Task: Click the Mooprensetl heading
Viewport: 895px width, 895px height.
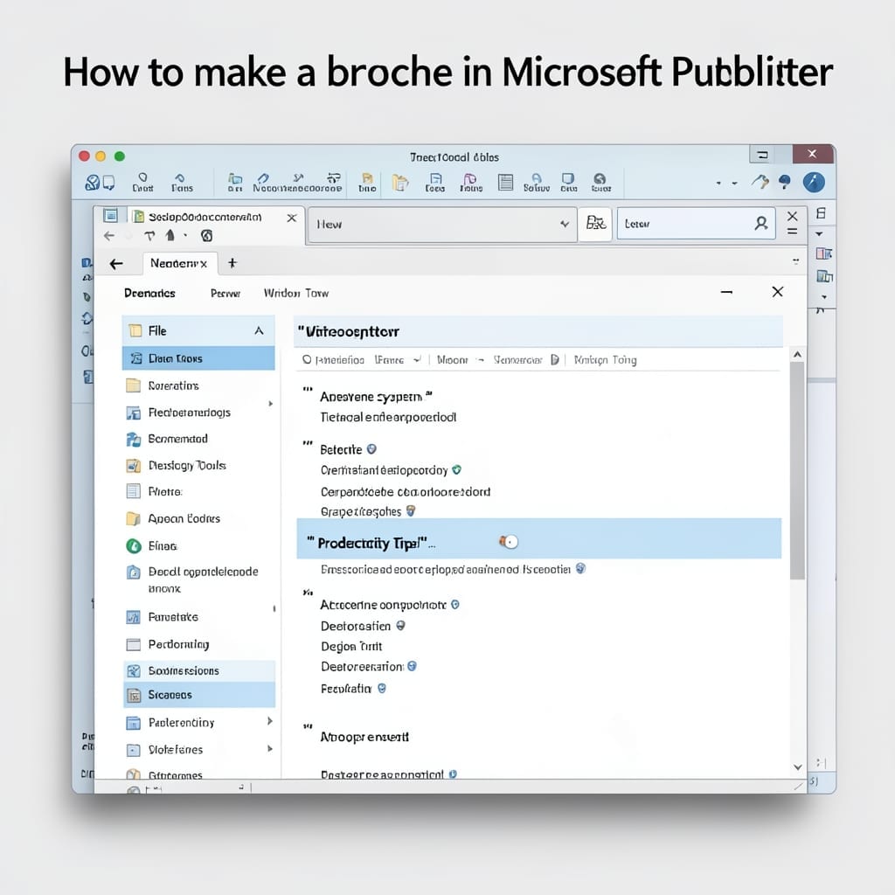Action: (364, 737)
